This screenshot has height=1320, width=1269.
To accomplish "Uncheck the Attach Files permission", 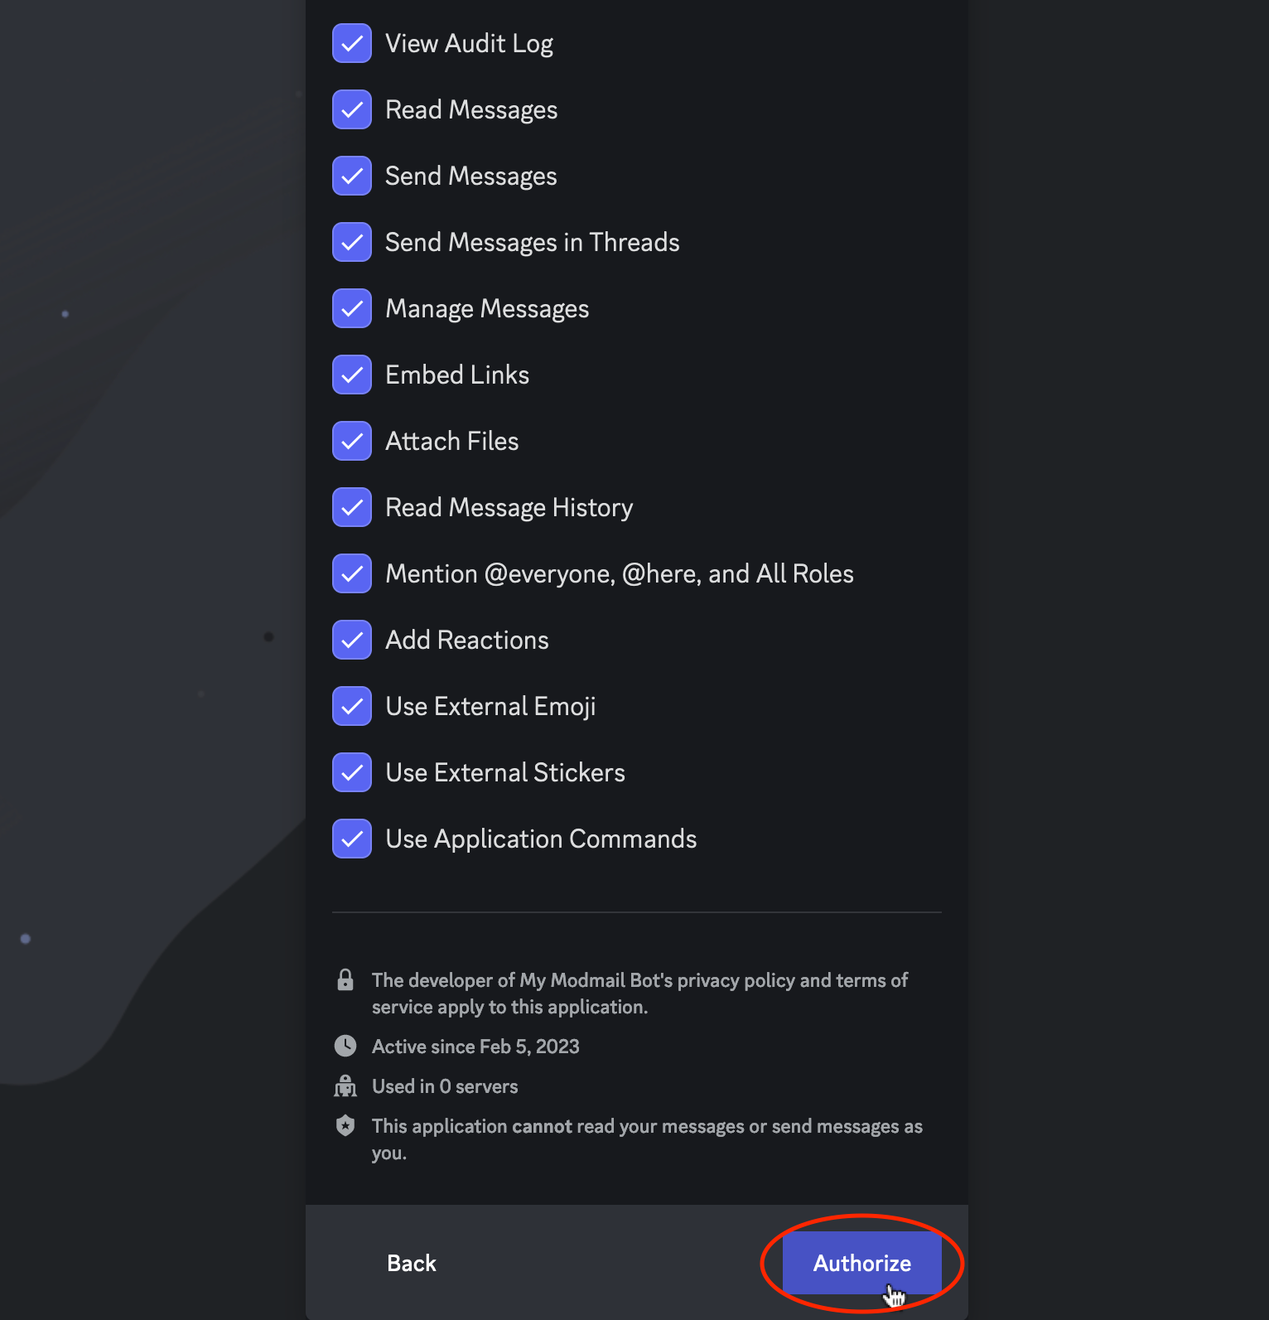I will pyautogui.click(x=351, y=440).
